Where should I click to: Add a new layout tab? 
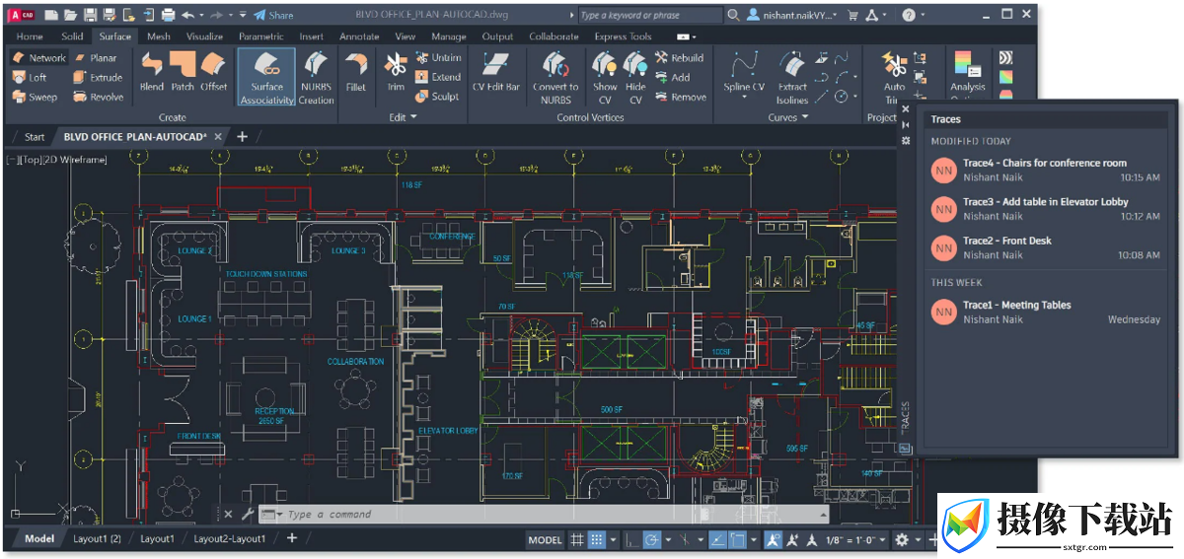point(291,538)
